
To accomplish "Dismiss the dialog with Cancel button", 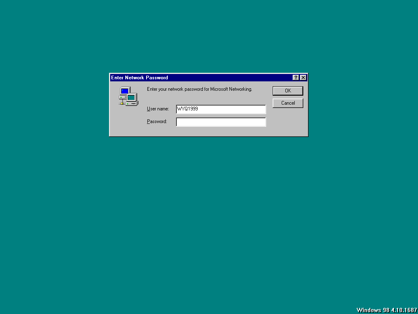I will click(x=288, y=103).
